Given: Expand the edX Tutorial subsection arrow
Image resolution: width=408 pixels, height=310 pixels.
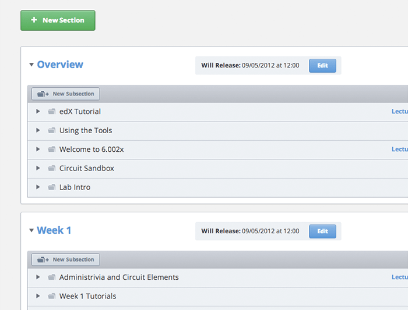Looking at the screenshot, I should (x=38, y=112).
